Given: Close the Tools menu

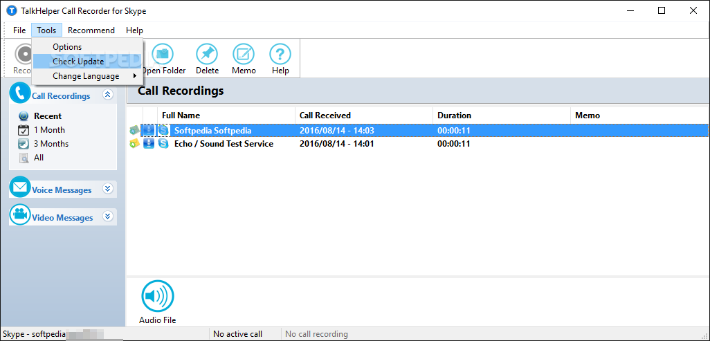Looking at the screenshot, I should 46,30.
